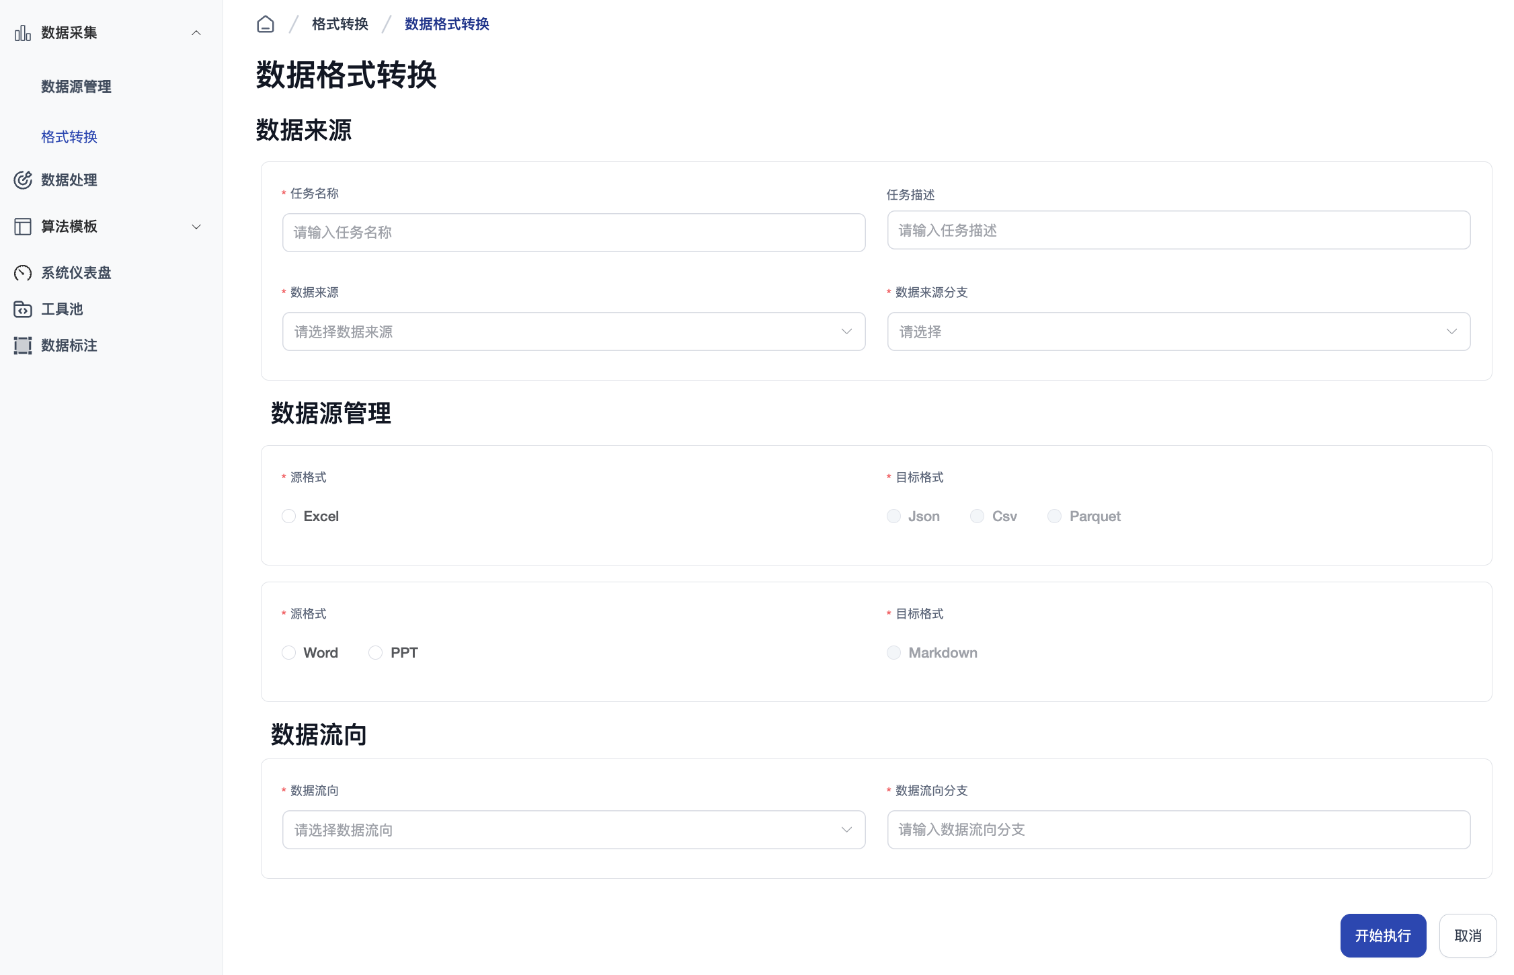Open the 请选择数据来源 dropdown
This screenshot has height=975, width=1514.
click(x=573, y=331)
